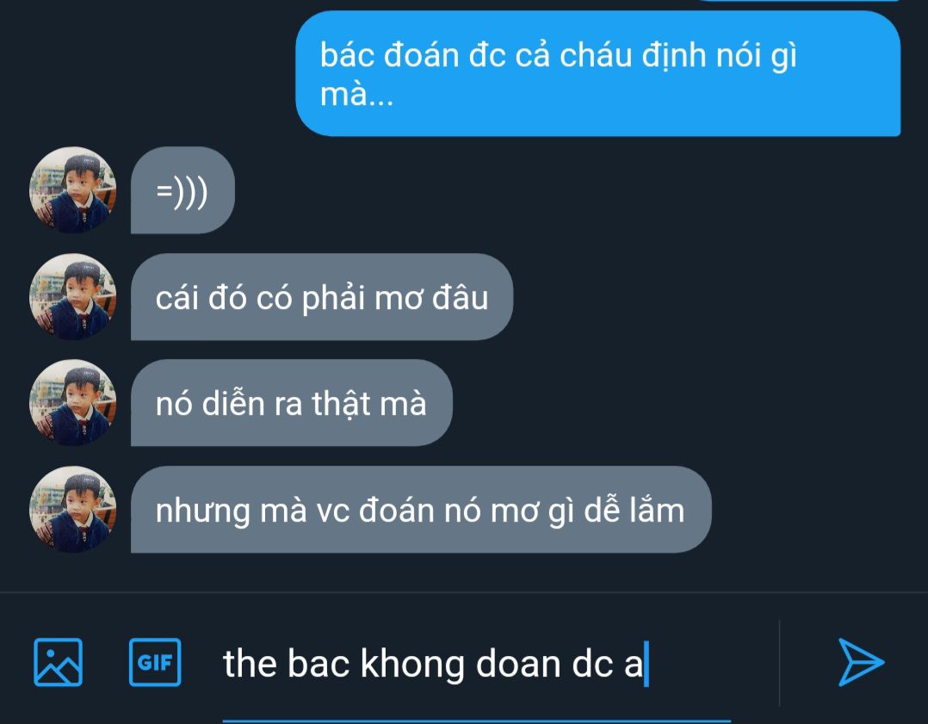The width and height of the screenshot is (928, 724).
Task: Select the "=)))" message bubble
Action: [x=183, y=190]
